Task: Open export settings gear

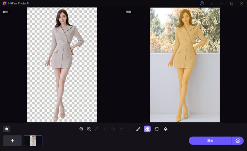Action: 238,141
